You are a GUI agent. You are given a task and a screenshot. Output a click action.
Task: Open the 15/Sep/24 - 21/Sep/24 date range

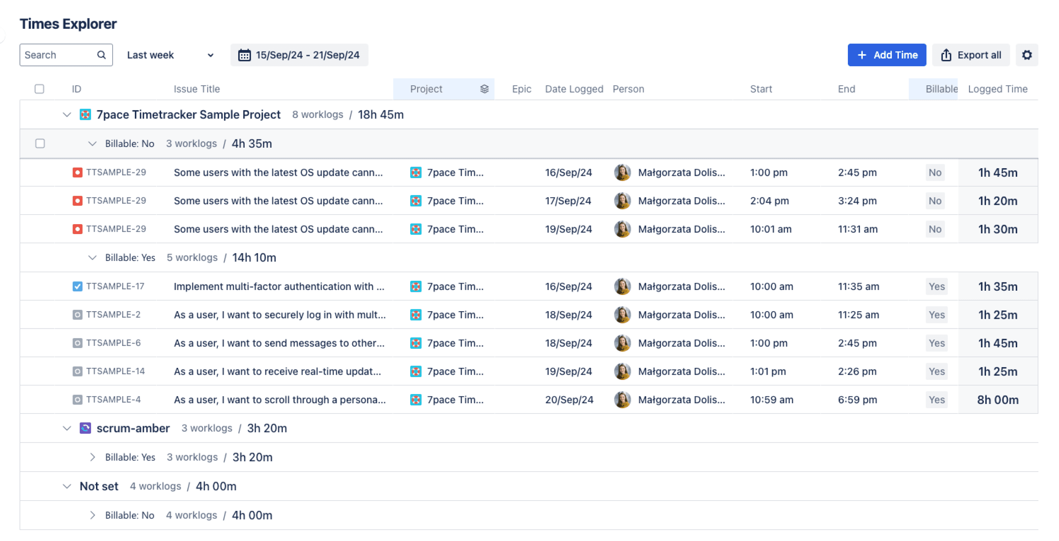click(299, 55)
